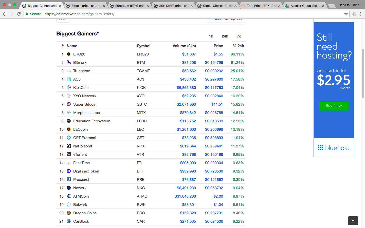Bookmark this page with the star icon
Image resolution: width=365 pixels, height=228 pixels.
pos(346,14)
